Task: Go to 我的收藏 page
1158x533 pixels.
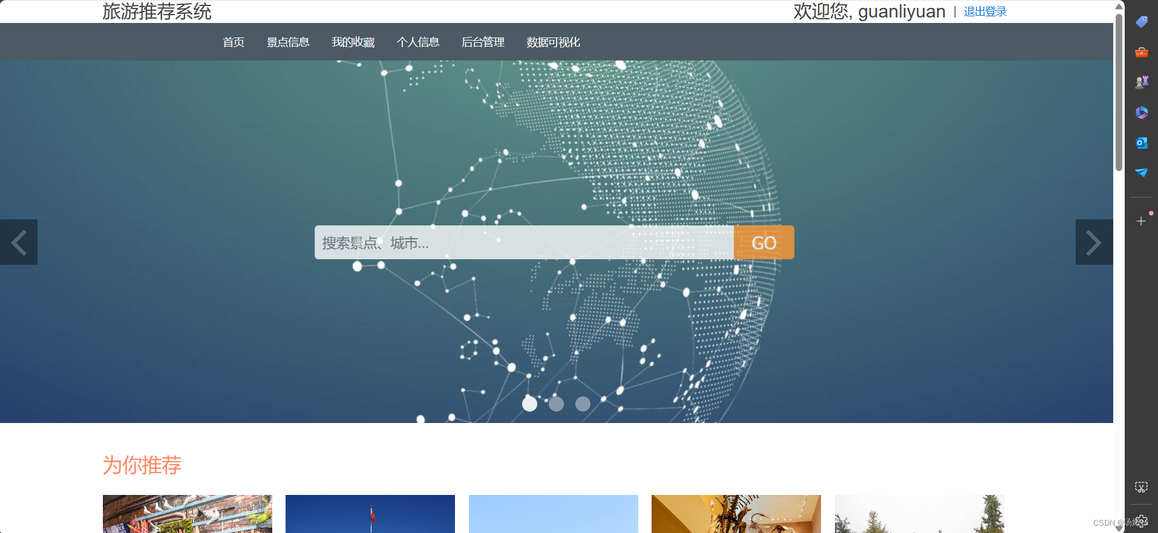Action: point(353,42)
